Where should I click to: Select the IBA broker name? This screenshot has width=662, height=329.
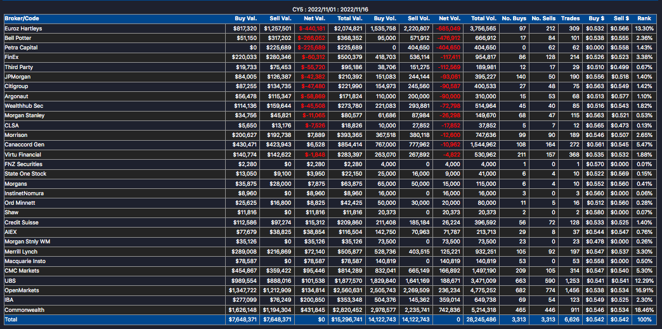coord(10,300)
